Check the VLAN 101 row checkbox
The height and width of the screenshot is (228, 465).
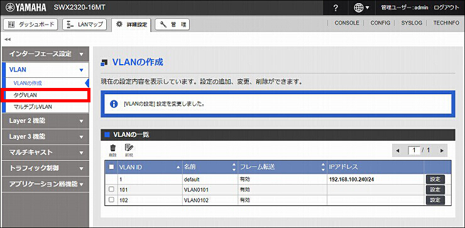click(111, 189)
